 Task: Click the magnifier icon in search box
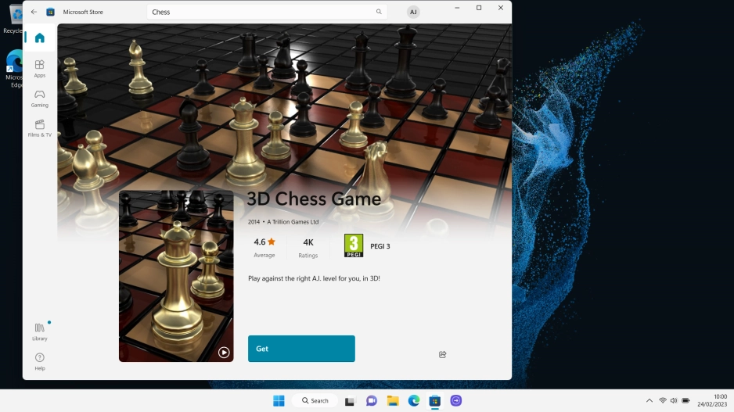click(379, 13)
